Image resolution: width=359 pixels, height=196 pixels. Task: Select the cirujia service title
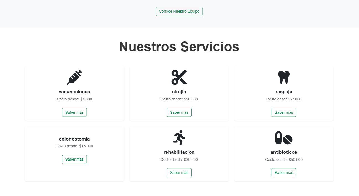pos(179,92)
